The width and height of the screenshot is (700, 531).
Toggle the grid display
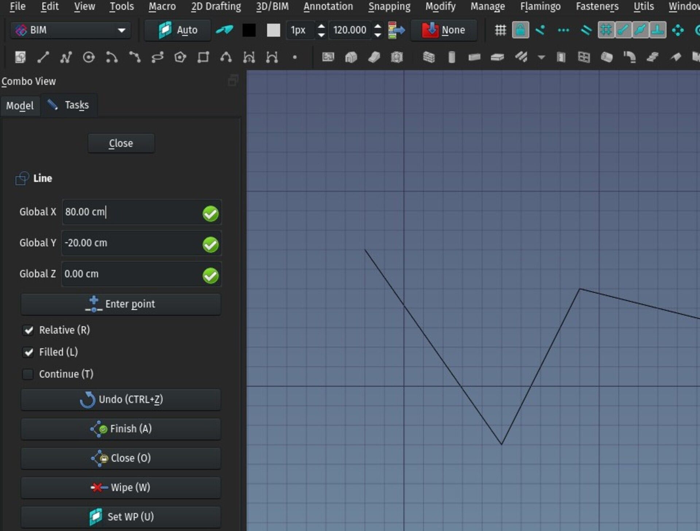(x=501, y=30)
